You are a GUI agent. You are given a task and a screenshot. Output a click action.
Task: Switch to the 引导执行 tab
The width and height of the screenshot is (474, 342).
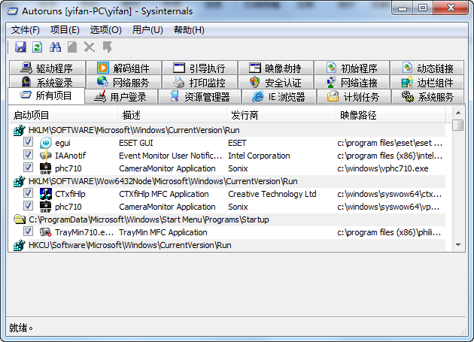(x=200, y=68)
